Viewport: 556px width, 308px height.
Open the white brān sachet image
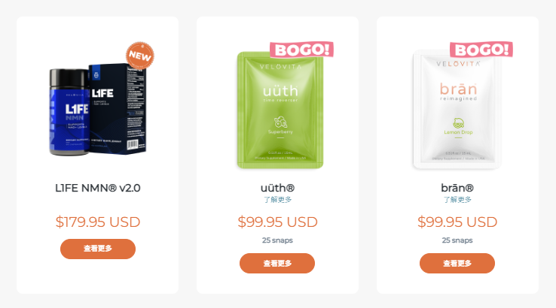click(457, 110)
